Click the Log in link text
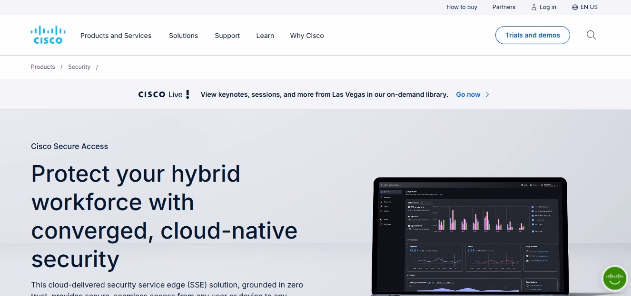 [548, 7]
